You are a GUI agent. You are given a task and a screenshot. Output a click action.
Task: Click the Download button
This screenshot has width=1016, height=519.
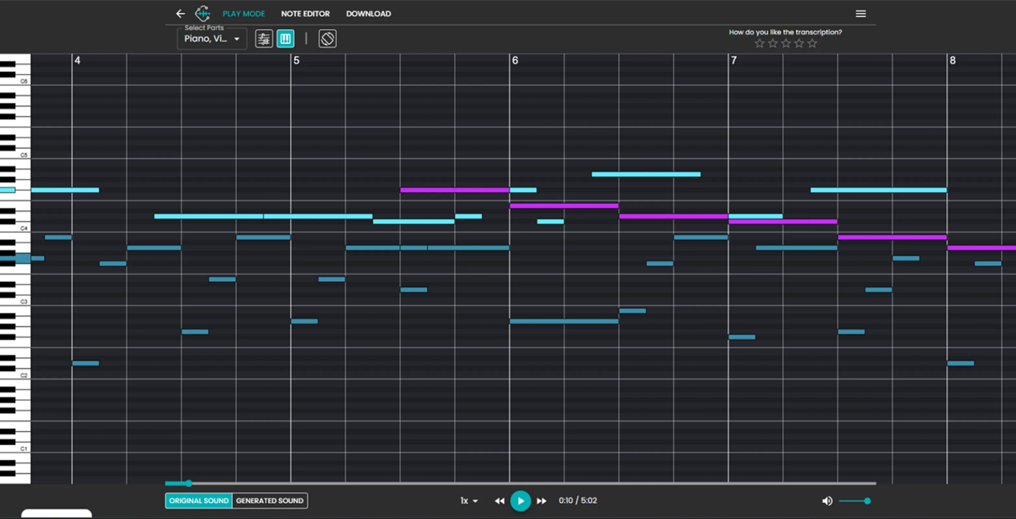tap(368, 14)
